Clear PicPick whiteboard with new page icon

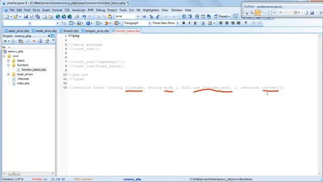point(306,13)
